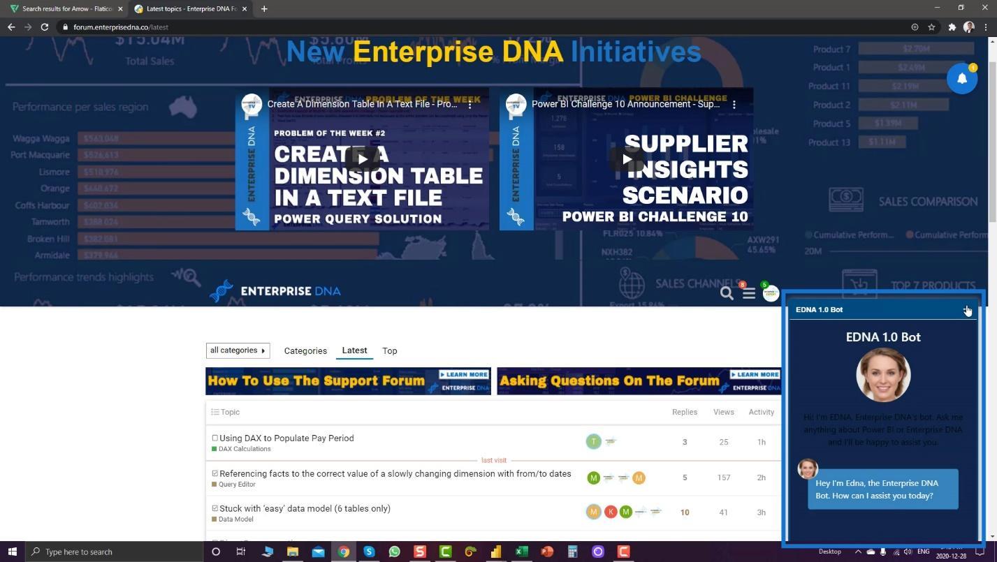Viewport: 997px width, 562px height.
Task: Toggle checkbox beside Referencing facts topic
Action: tap(215, 473)
